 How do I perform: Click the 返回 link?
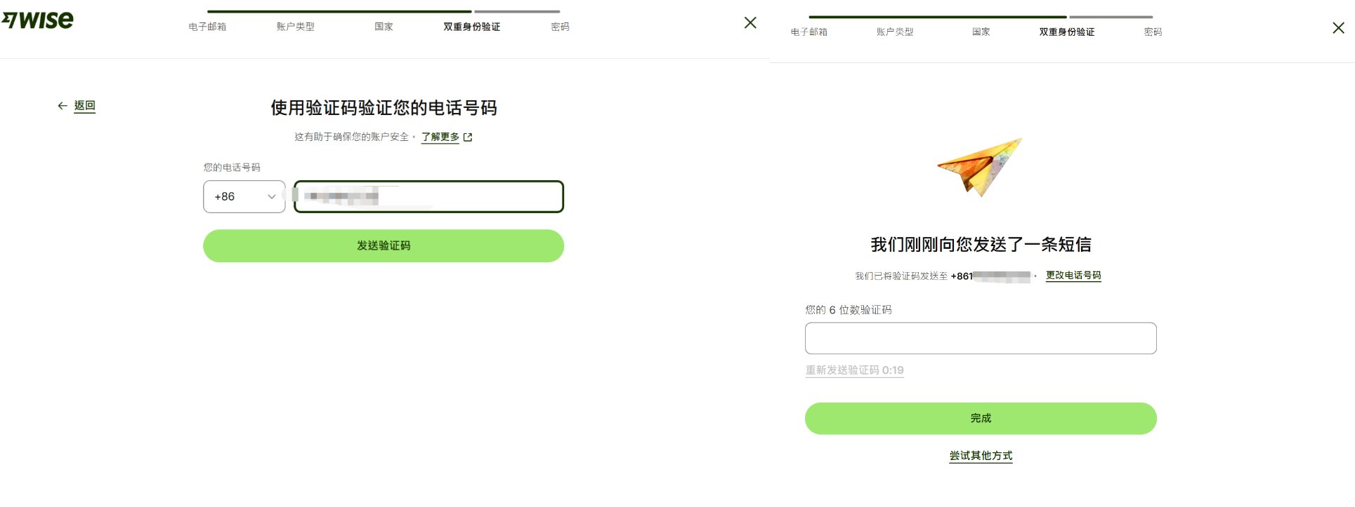[84, 105]
